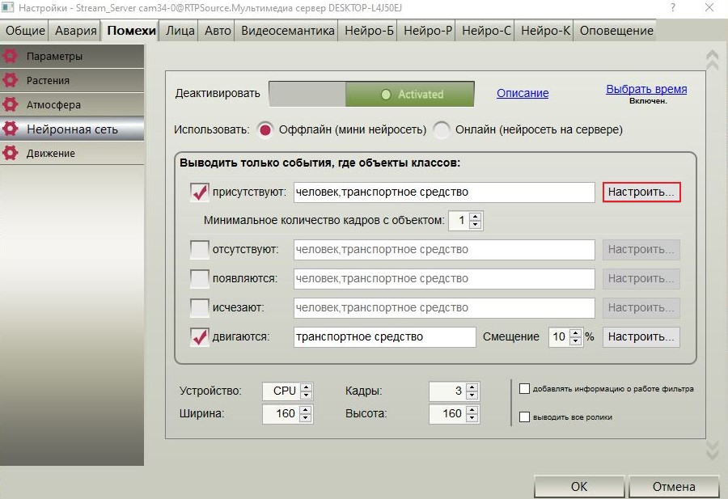Switch to the Нейро-Б tab

tap(369, 31)
